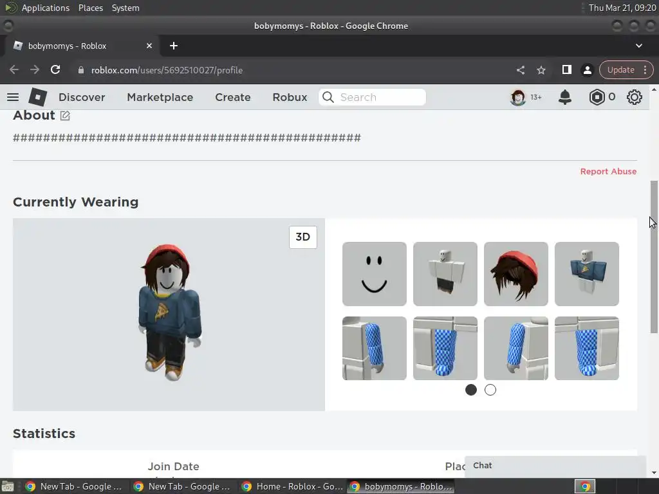
Task: Select the first carousel page dot
Action: pos(470,390)
